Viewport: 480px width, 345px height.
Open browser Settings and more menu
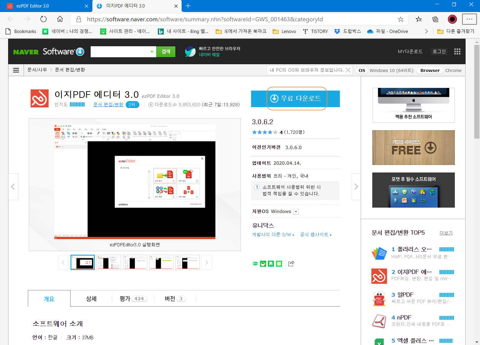point(469,19)
